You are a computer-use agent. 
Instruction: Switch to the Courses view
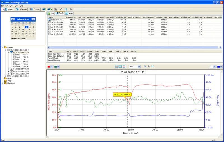(35, 9)
